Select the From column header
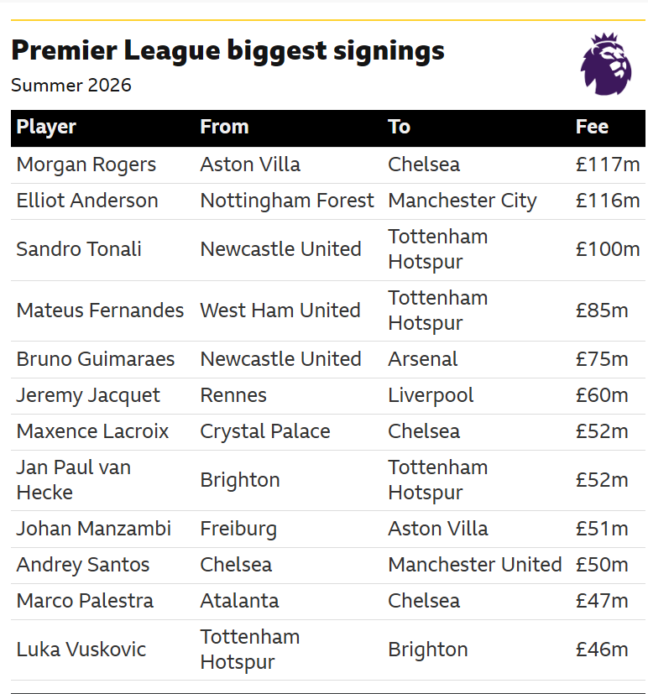648x694 pixels. 224,127
